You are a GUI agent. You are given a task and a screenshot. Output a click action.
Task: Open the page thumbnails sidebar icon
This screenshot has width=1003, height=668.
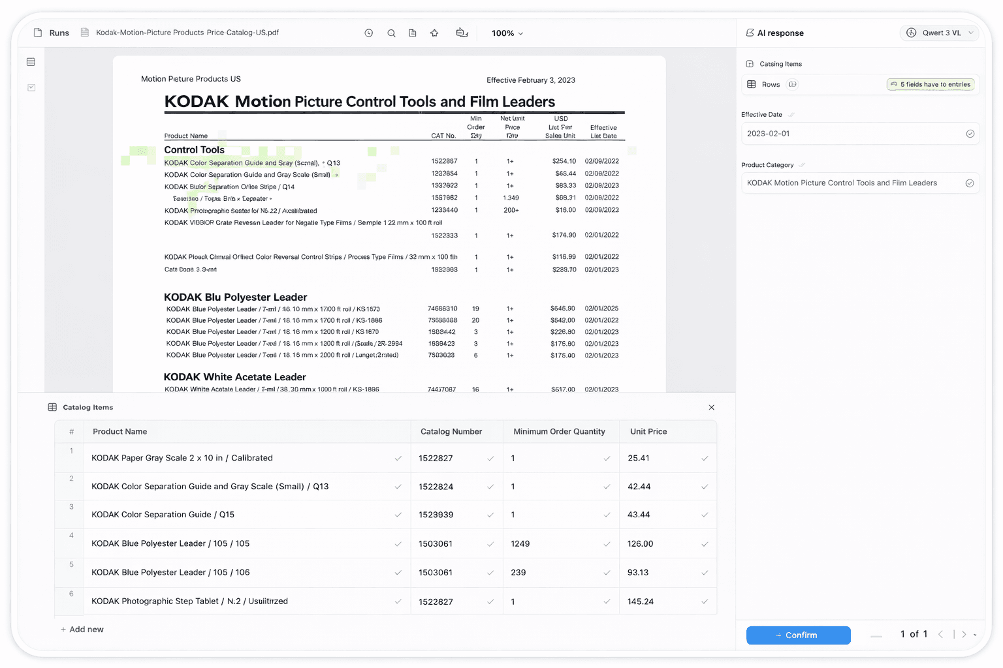[x=31, y=61]
